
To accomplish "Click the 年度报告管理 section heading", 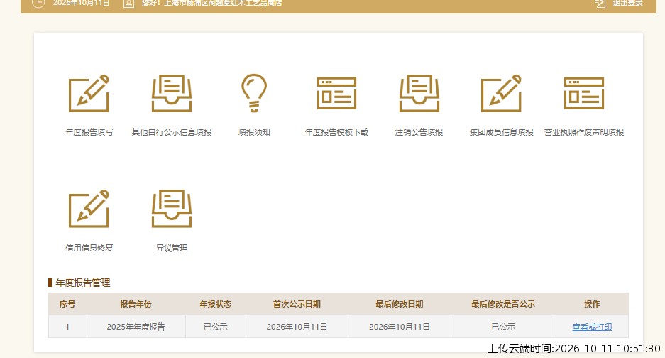I will (x=83, y=283).
